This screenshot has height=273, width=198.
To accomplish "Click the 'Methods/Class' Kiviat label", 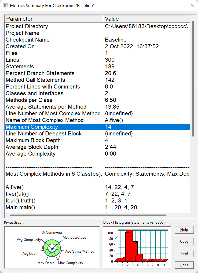I will [74, 237].
